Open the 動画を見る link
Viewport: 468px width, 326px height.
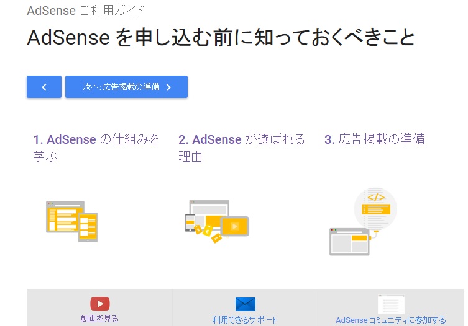pos(99,319)
